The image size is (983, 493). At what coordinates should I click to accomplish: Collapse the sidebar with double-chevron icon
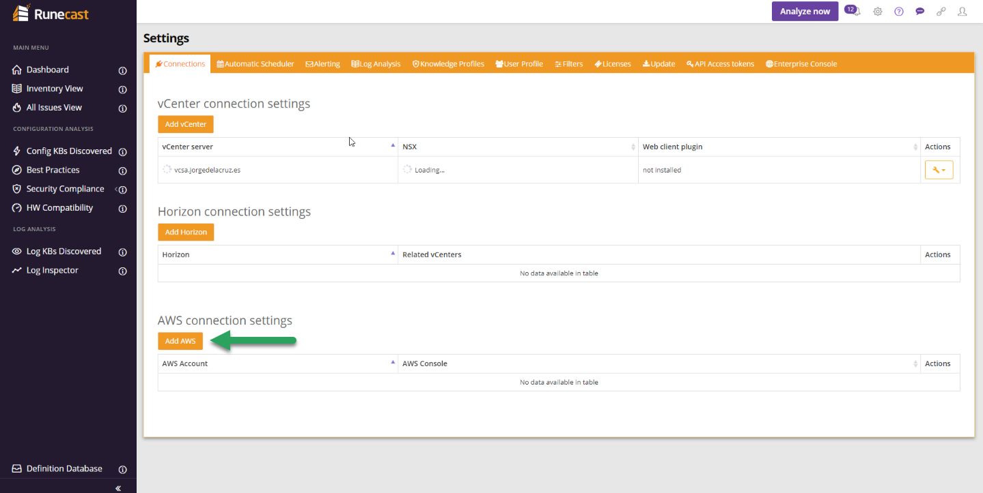click(x=118, y=488)
